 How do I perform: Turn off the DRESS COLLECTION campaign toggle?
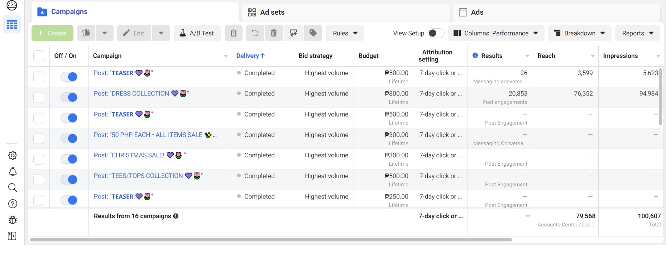[x=69, y=97]
